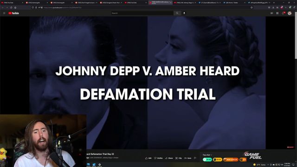Go to the YouTube home logo

[x=13, y=13]
